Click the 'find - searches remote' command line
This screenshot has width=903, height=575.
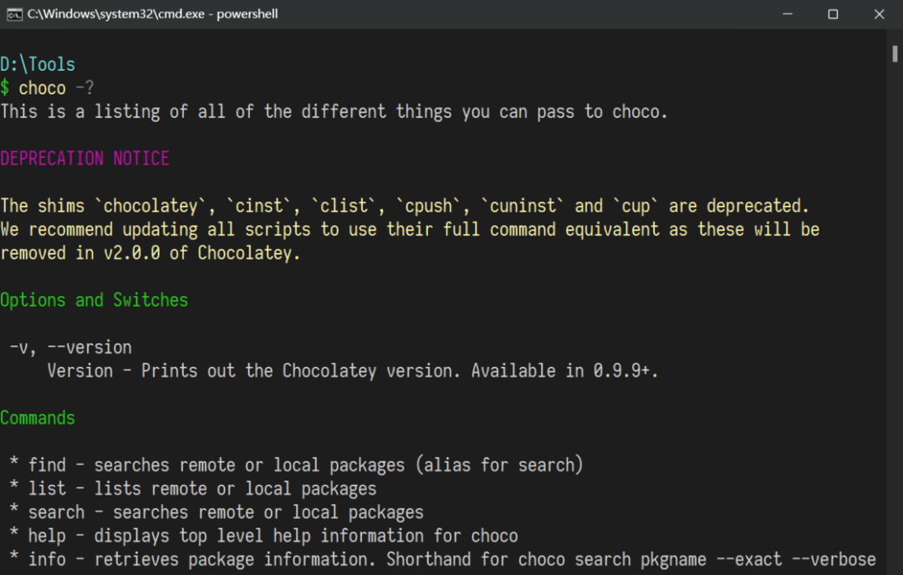(x=297, y=465)
